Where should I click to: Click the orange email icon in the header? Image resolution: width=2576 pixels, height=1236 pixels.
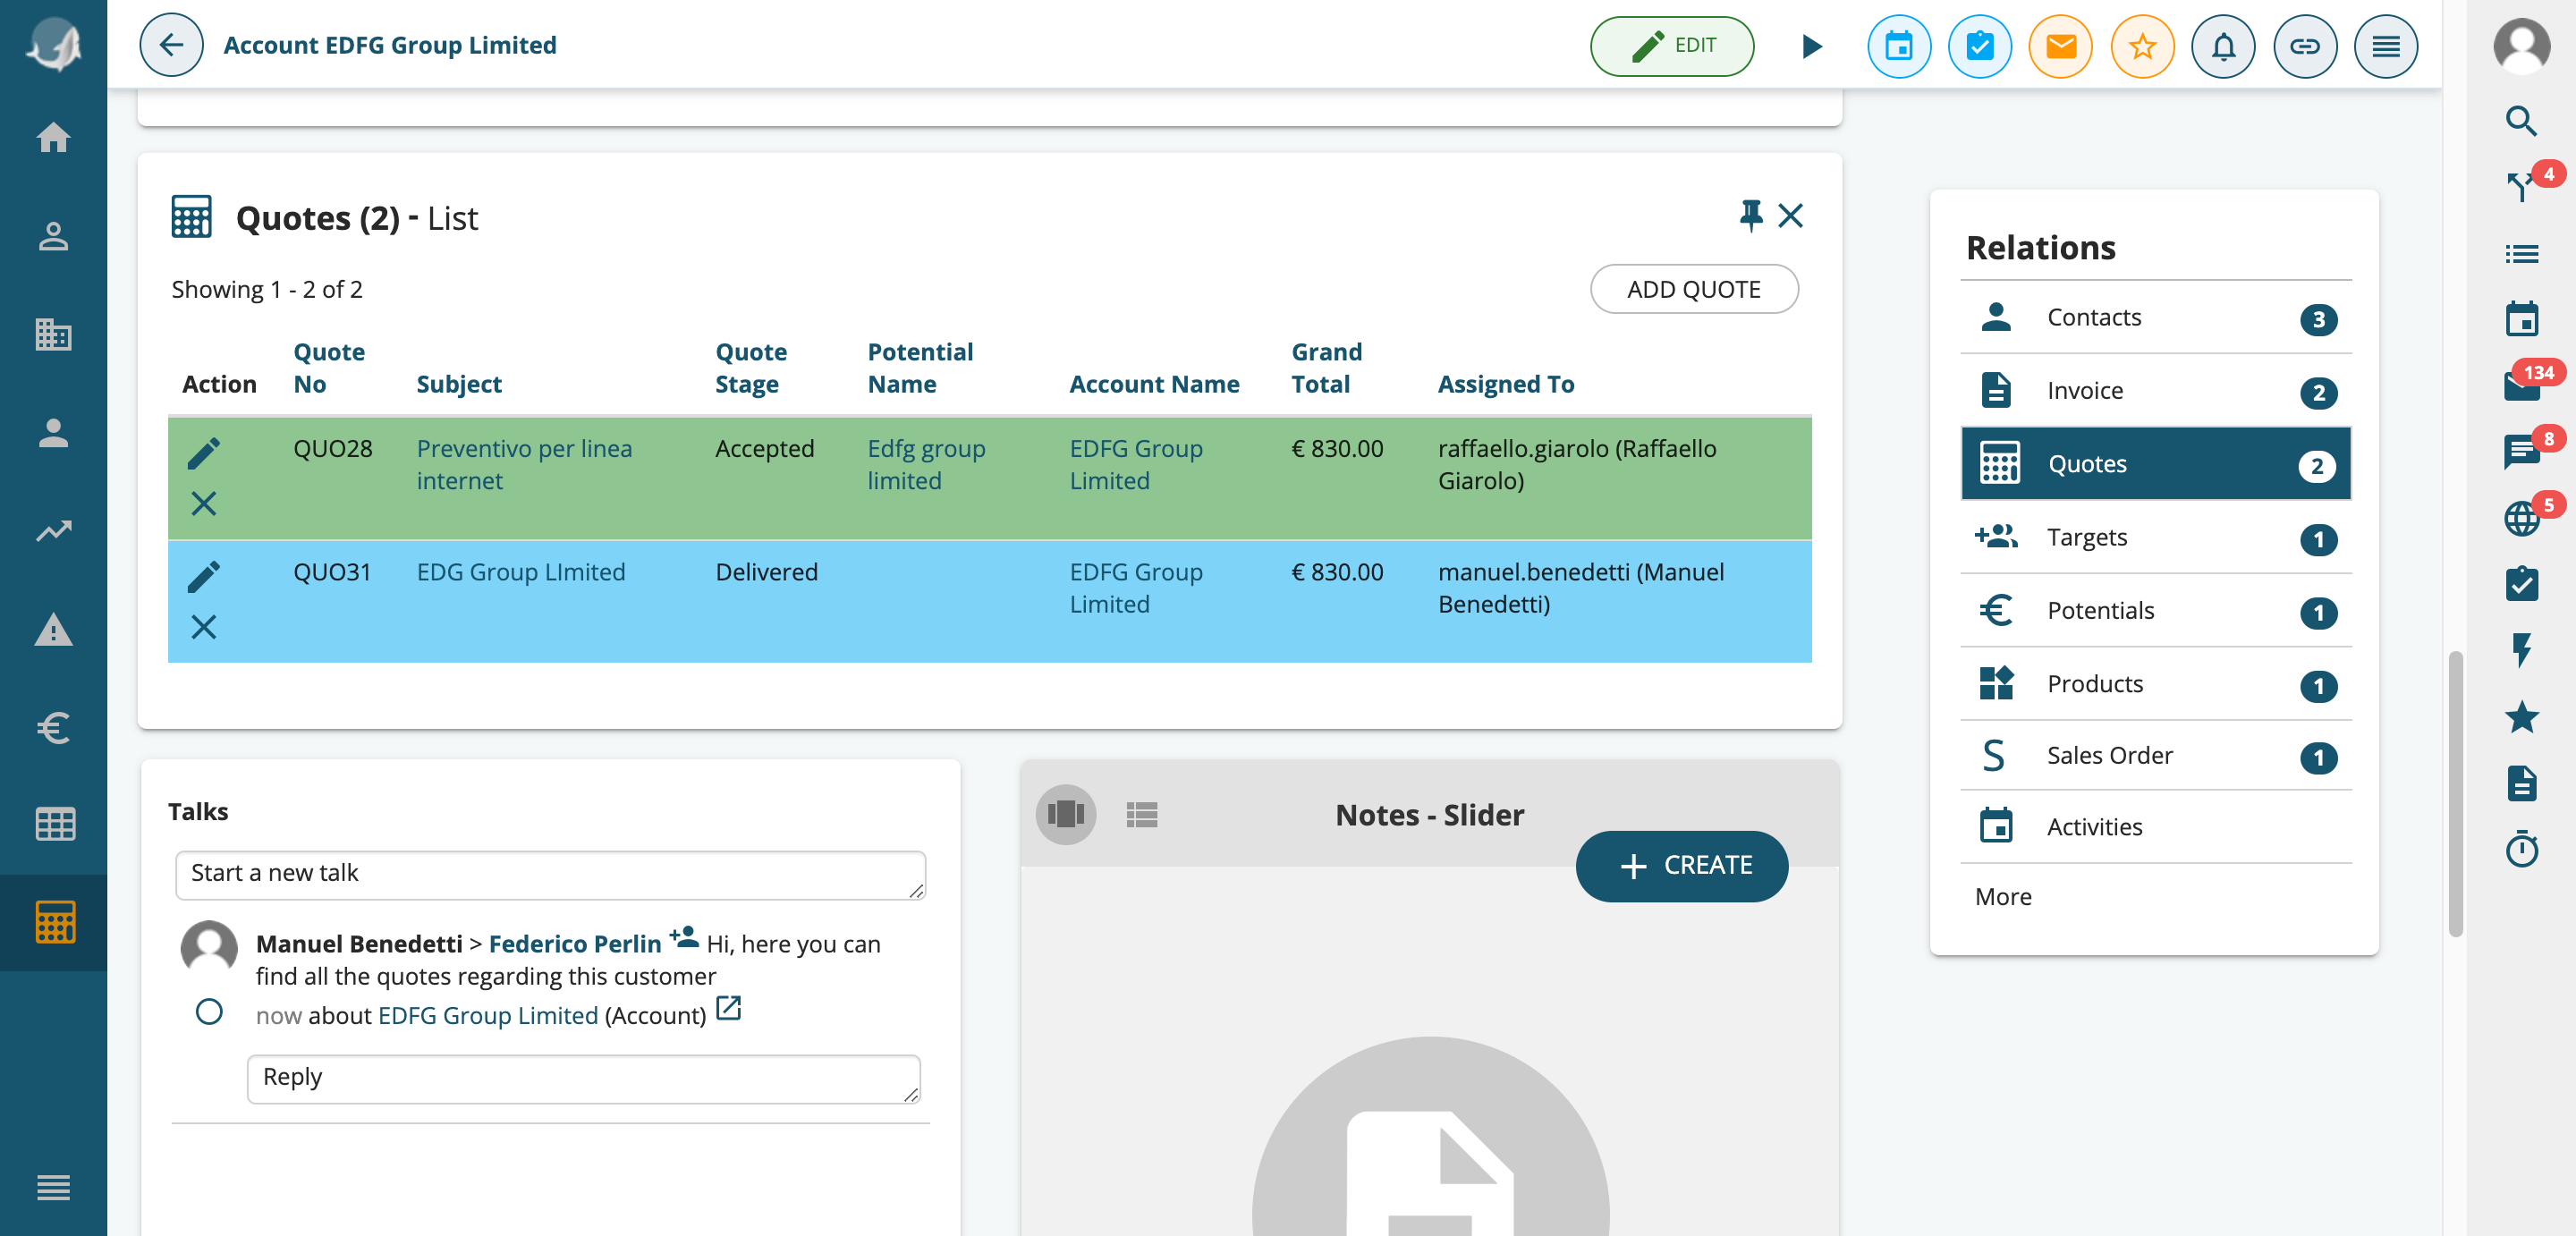click(x=2060, y=46)
